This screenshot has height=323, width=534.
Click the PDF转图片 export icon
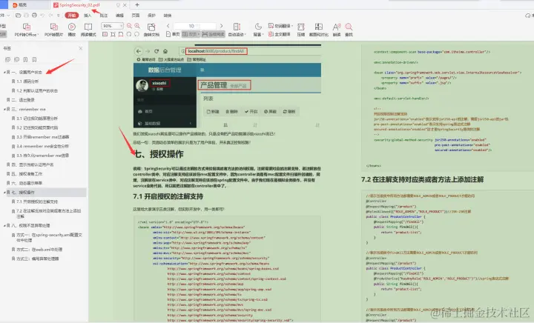(x=54, y=27)
